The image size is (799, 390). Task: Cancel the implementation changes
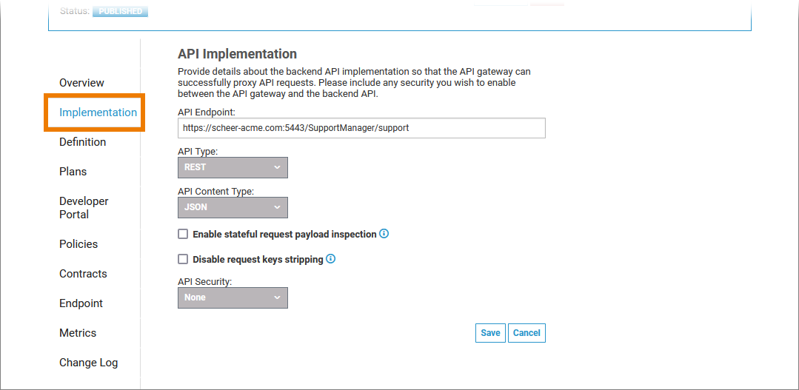click(x=526, y=333)
